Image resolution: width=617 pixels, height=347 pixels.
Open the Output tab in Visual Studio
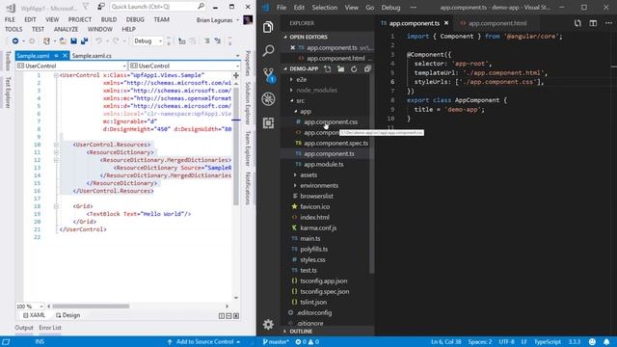click(24, 328)
